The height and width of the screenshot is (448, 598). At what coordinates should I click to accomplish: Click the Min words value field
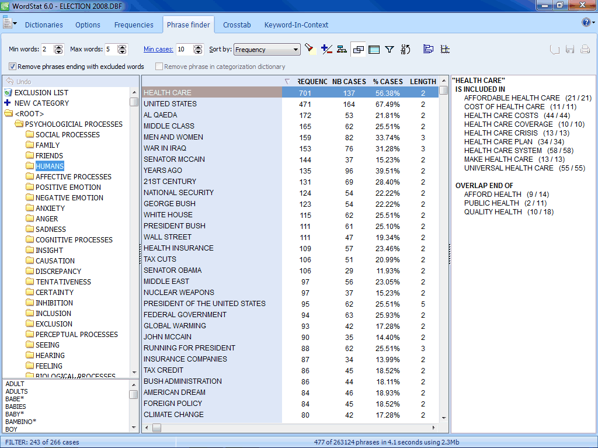tap(47, 50)
